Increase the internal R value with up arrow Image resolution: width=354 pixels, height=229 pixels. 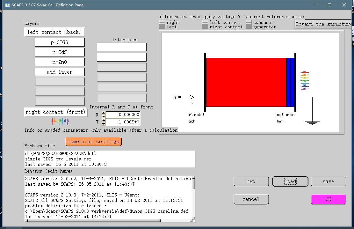(104, 113)
